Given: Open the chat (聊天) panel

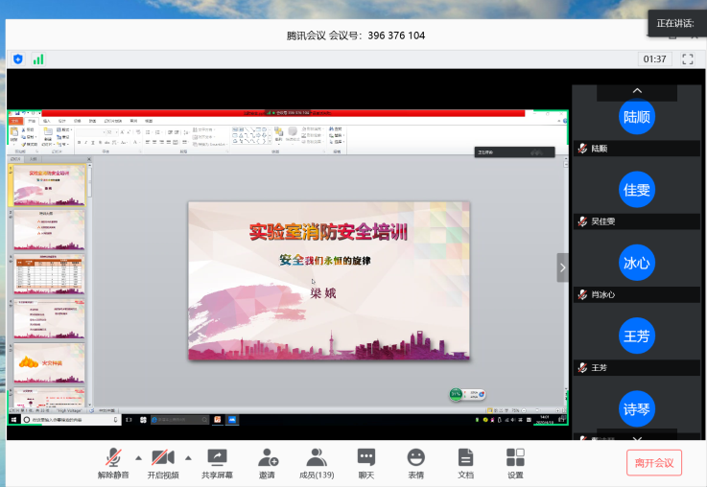Looking at the screenshot, I should pyautogui.click(x=366, y=462).
